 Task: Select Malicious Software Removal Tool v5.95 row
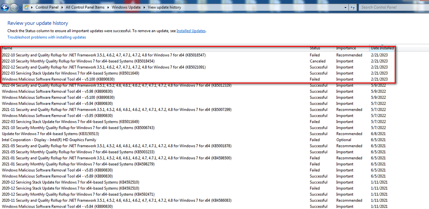[x=198, y=116]
